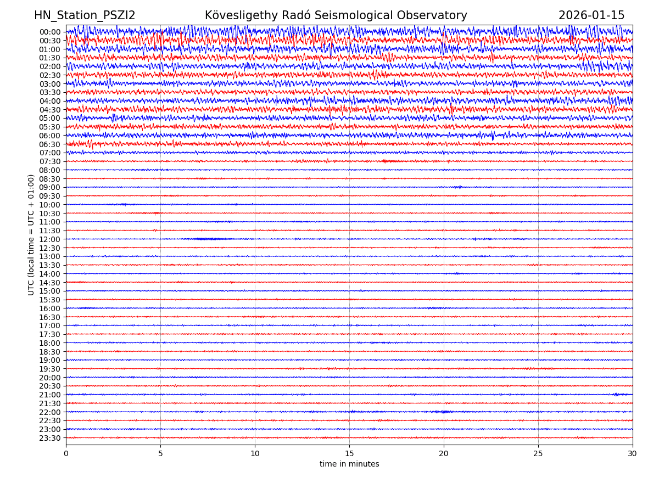The width and height of the screenshot is (659, 494).
Task: Click the x-axis tick label 20
Action: click(444, 453)
